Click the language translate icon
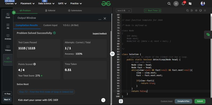Viewport: 212px width, 105px height. tap(190, 4)
